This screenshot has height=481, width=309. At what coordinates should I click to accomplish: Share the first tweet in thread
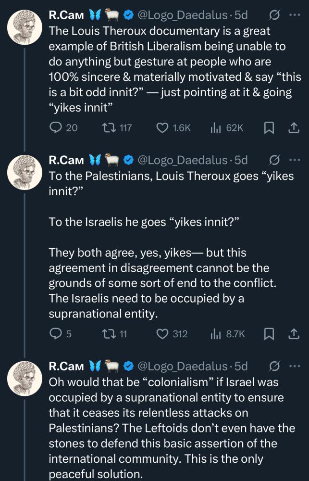pos(293,127)
